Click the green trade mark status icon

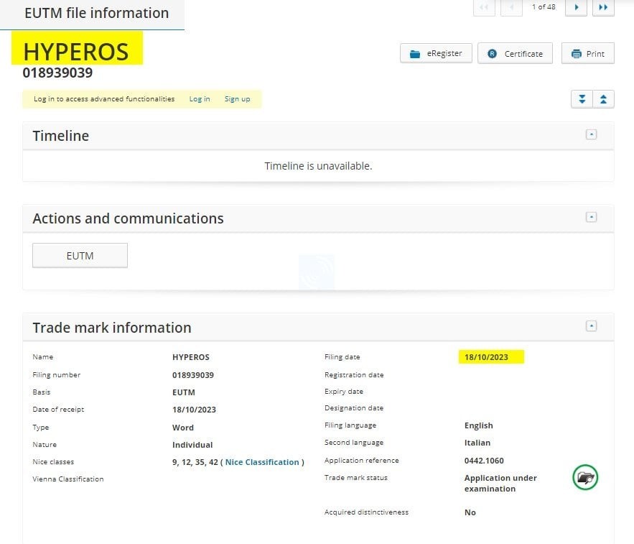585,477
